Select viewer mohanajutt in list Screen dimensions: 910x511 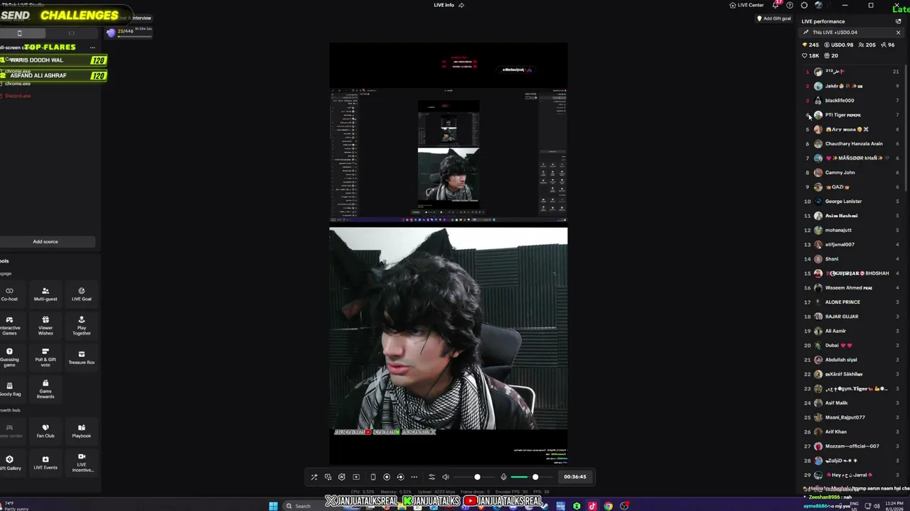click(x=852, y=230)
